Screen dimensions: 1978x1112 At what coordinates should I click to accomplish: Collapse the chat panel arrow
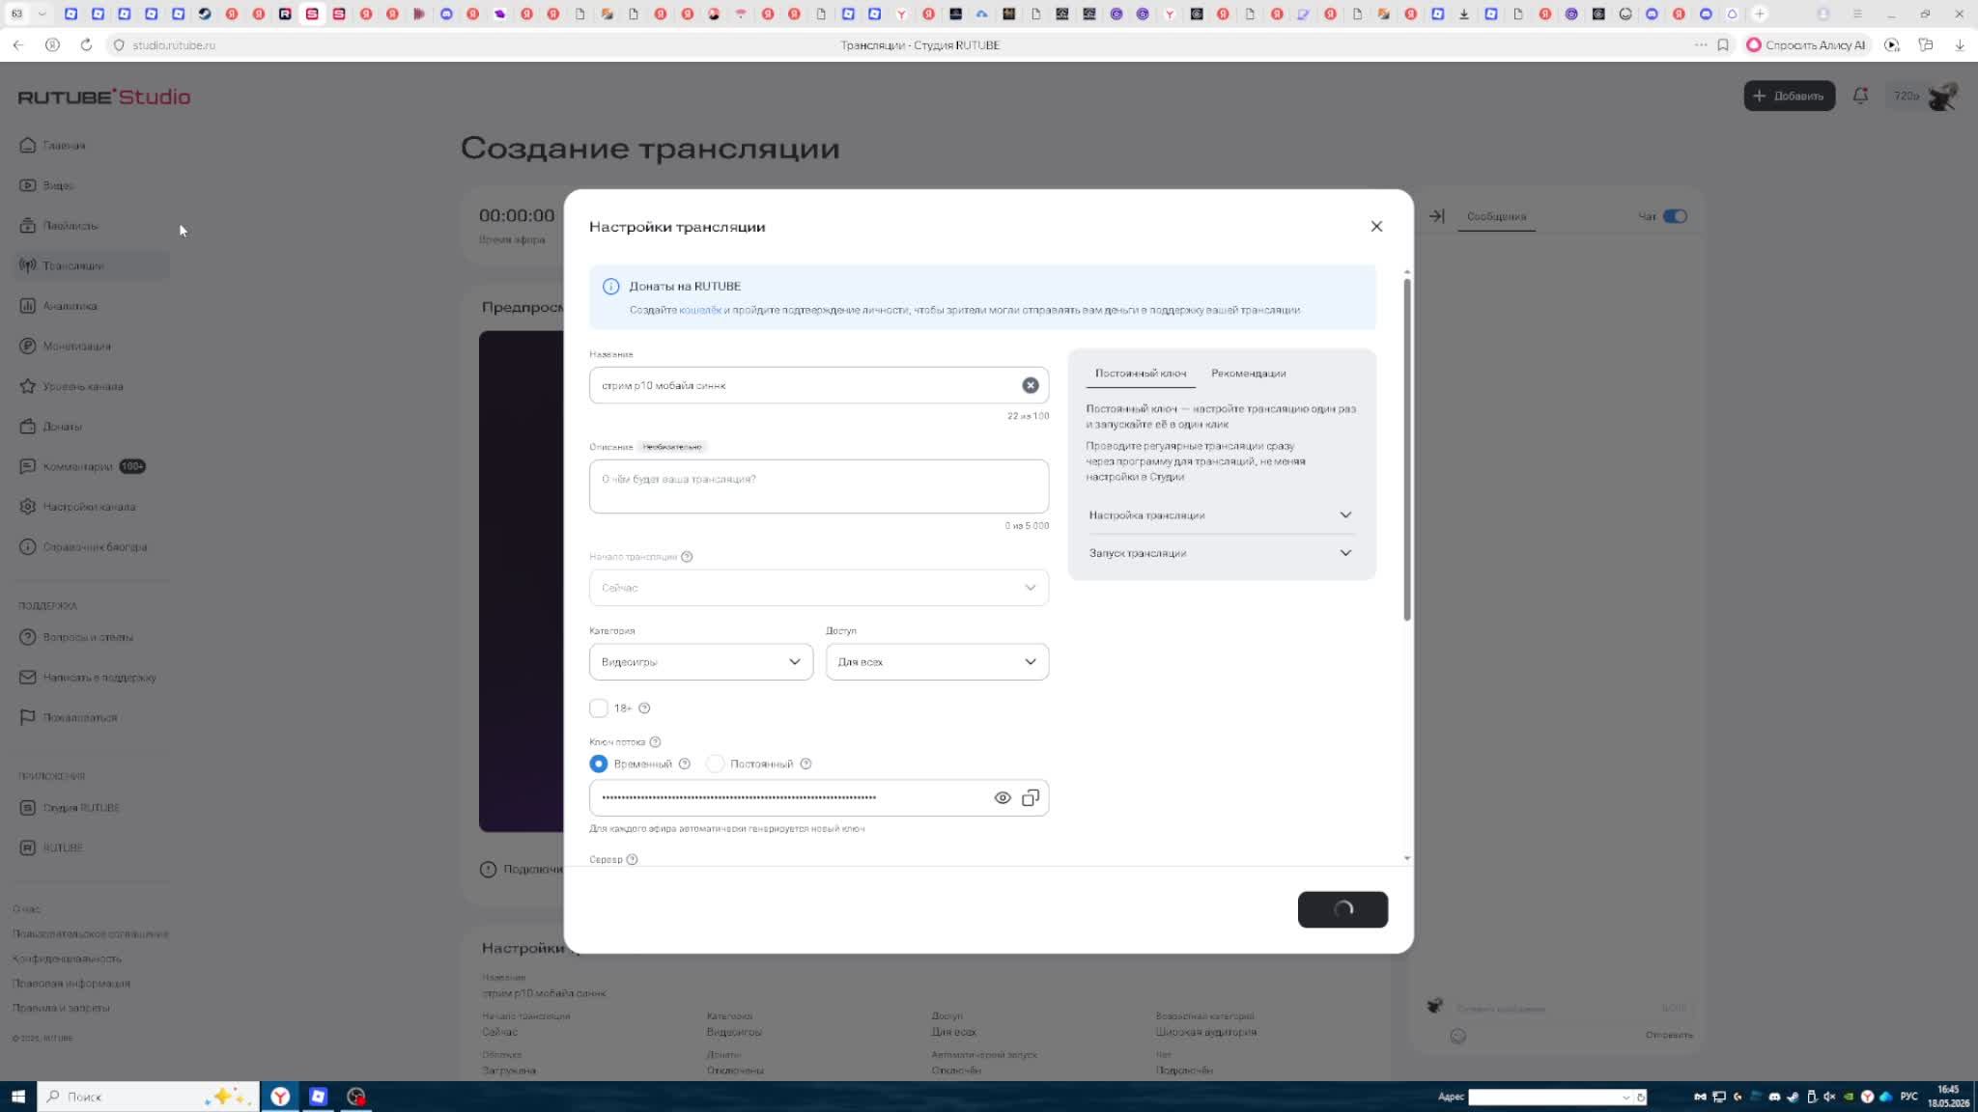point(1437,216)
